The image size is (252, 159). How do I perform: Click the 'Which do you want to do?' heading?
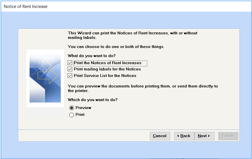coord(93,100)
